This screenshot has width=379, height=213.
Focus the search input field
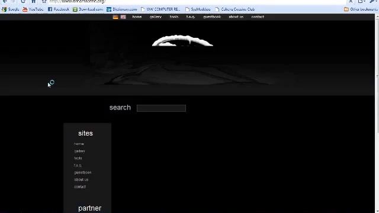click(x=161, y=108)
